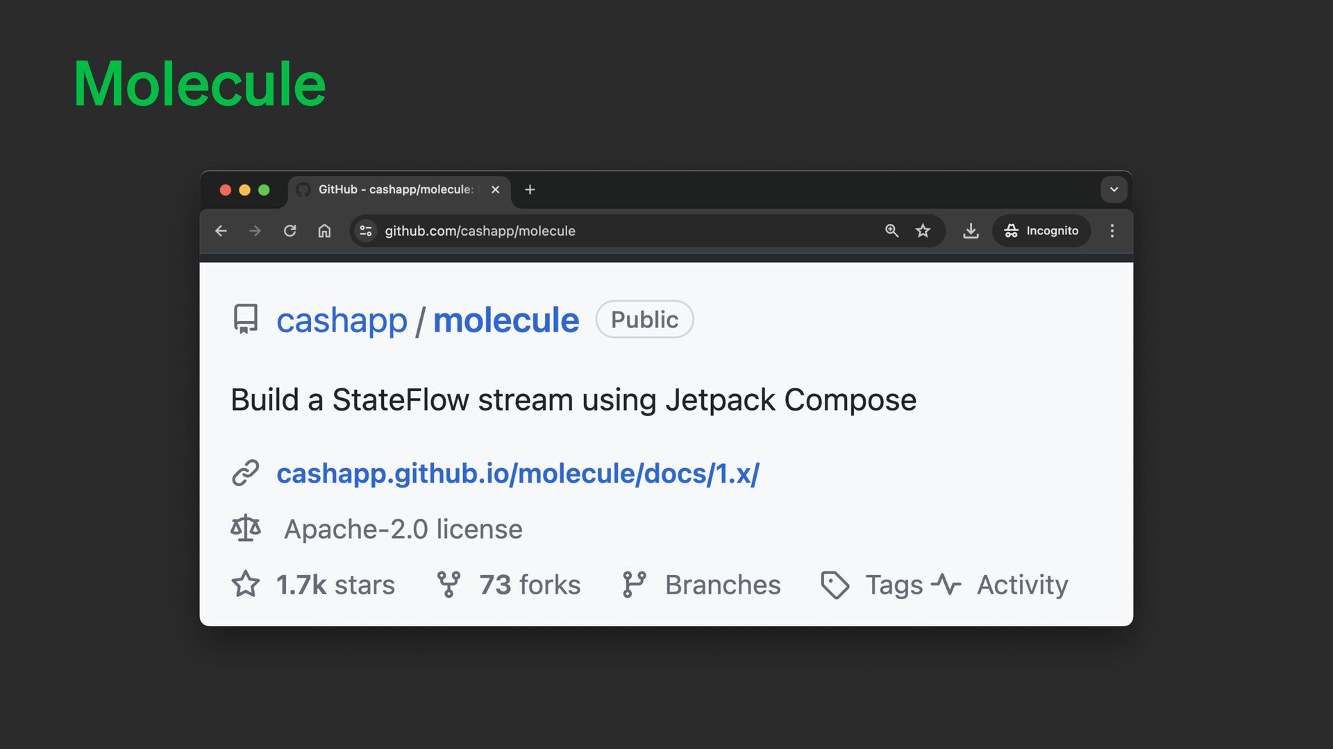Image resolution: width=1333 pixels, height=749 pixels.
Task: Click the github.com/cashapp/molecule address field
Action: (625, 231)
